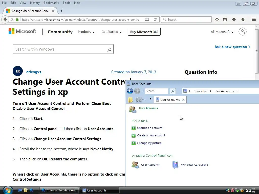Click the browser URL address field

(81, 19)
